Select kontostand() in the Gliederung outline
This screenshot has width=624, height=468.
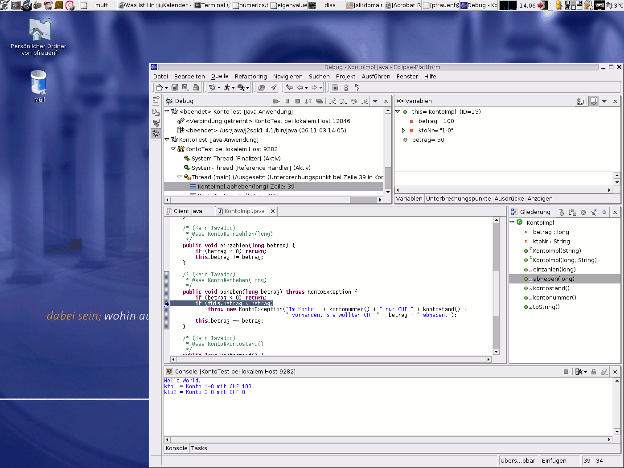pos(551,288)
